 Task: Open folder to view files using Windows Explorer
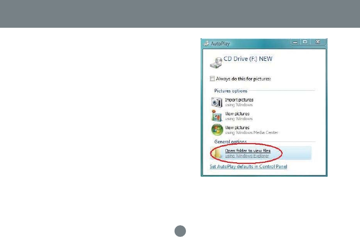click(261, 153)
